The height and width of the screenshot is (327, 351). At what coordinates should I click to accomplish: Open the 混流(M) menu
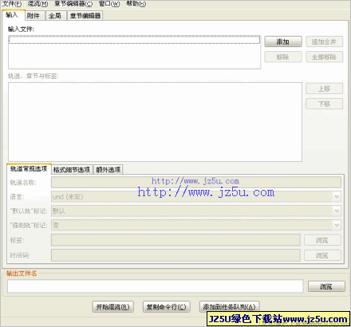[38, 4]
